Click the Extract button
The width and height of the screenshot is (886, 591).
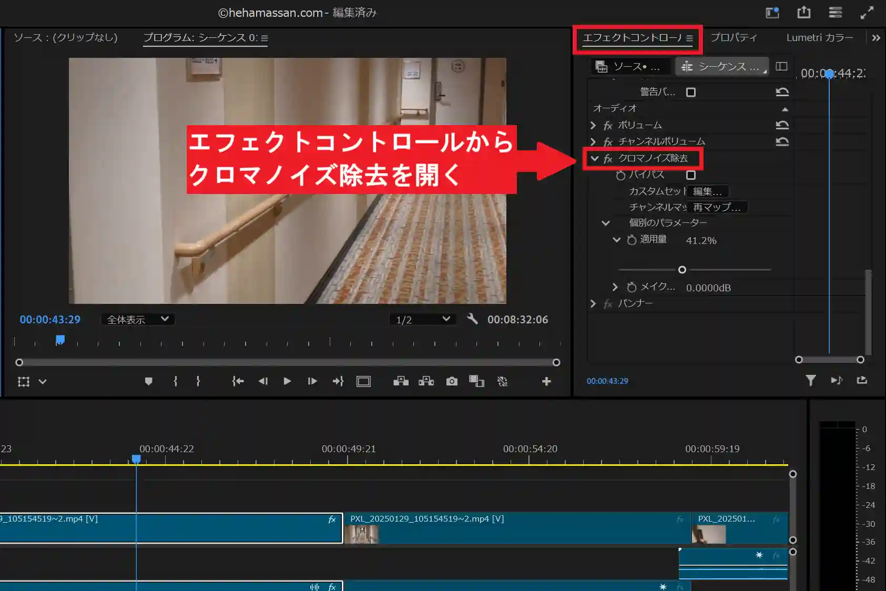(x=426, y=381)
